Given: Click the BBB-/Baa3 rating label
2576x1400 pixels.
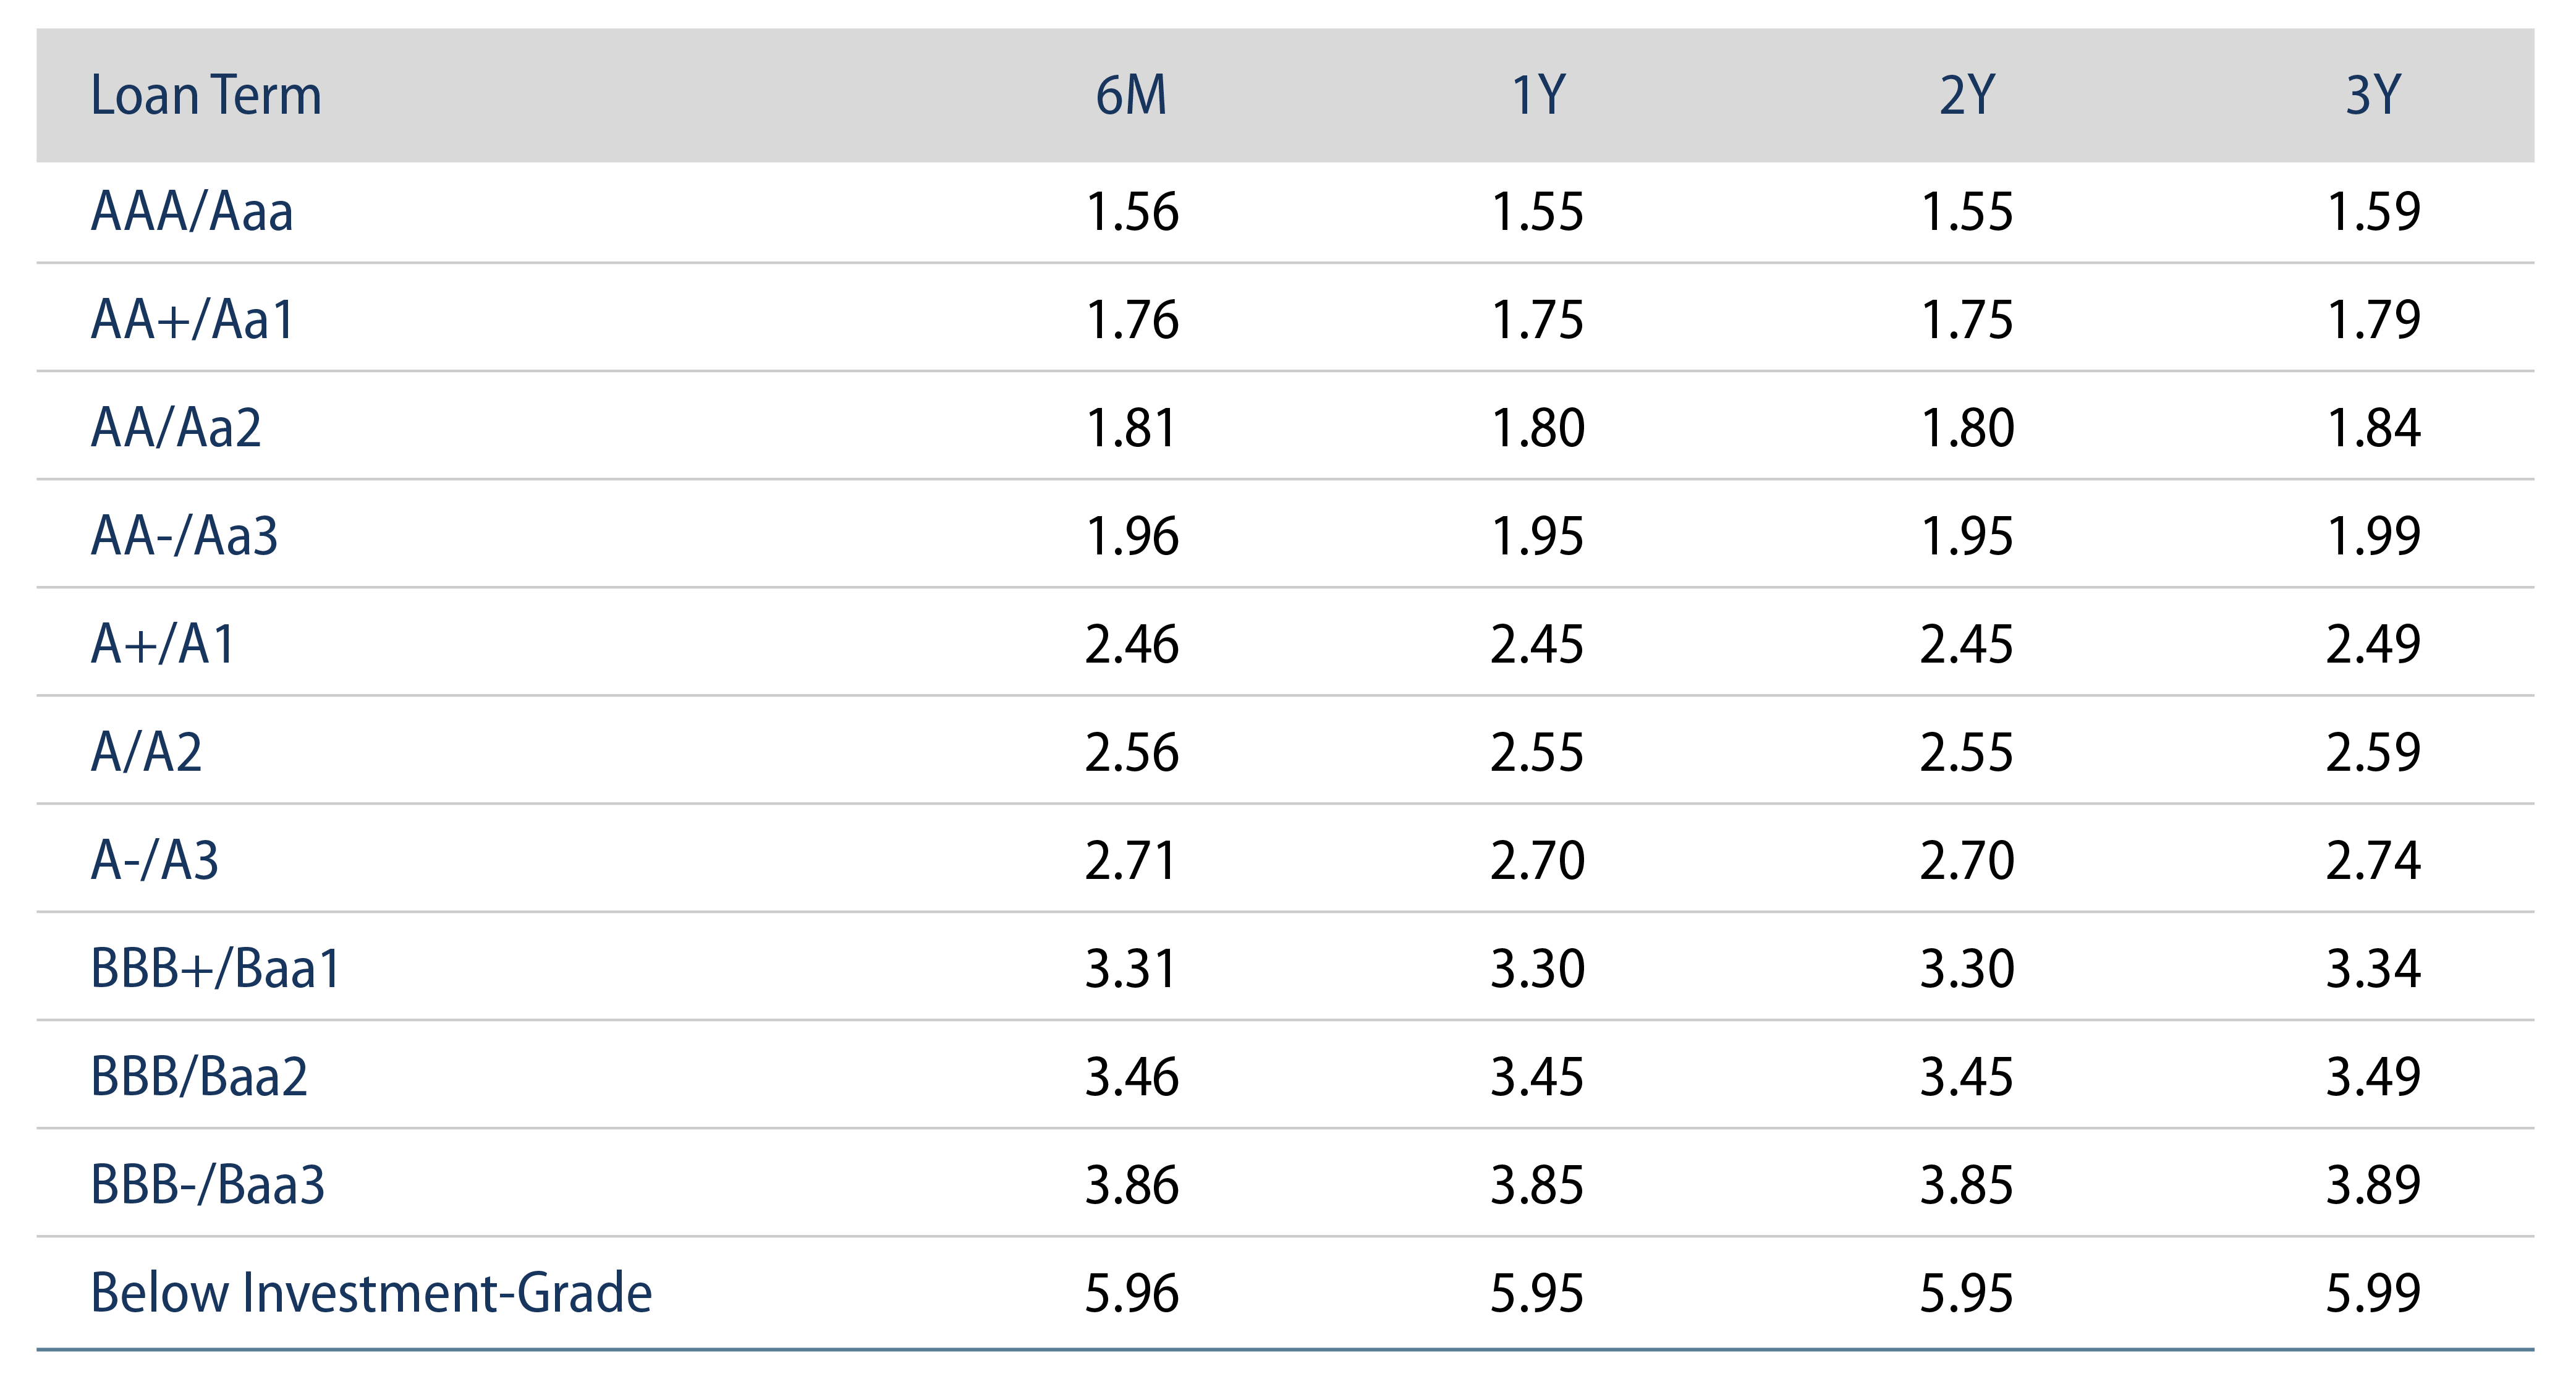Looking at the screenshot, I should pyautogui.click(x=208, y=1185).
